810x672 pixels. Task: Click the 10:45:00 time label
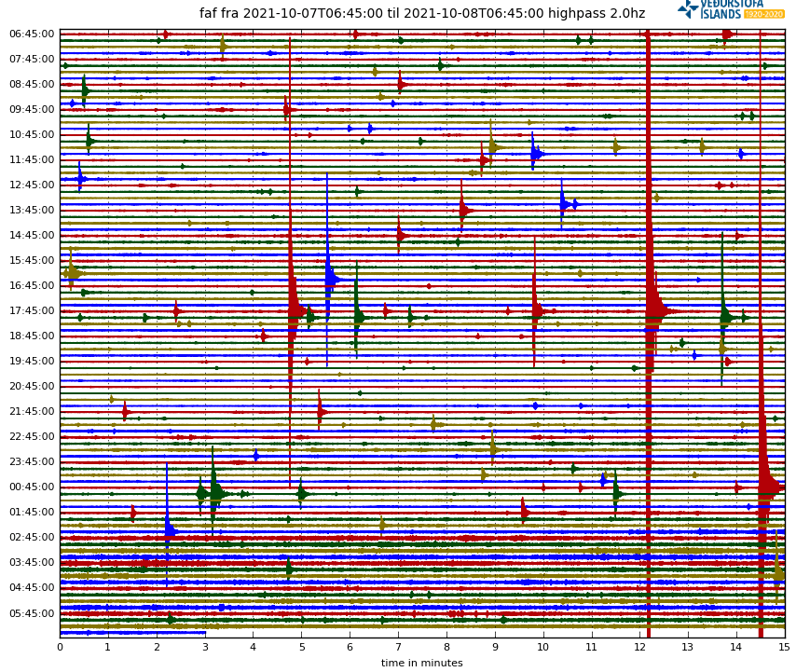click(x=32, y=135)
